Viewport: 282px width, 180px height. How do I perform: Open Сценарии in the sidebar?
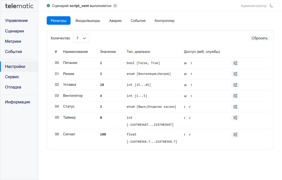[x=14, y=31]
